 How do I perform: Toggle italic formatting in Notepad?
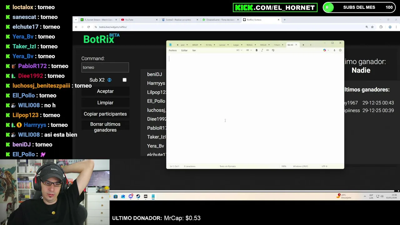coord(262,50)
